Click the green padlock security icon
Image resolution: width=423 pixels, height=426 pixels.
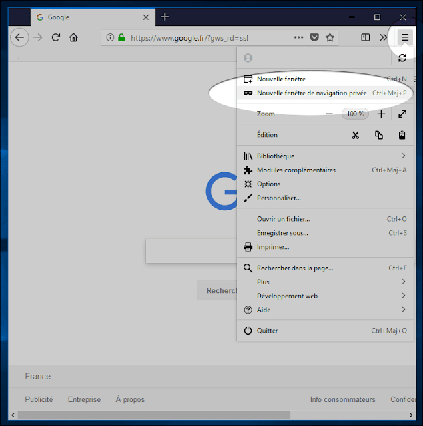tap(121, 37)
